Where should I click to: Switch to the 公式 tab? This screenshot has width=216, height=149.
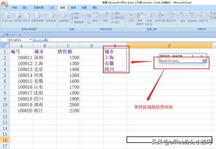click(x=52, y=8)
